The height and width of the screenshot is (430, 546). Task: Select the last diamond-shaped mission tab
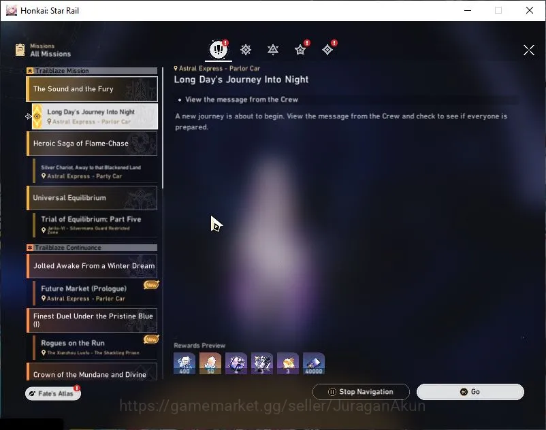point(327,50)
